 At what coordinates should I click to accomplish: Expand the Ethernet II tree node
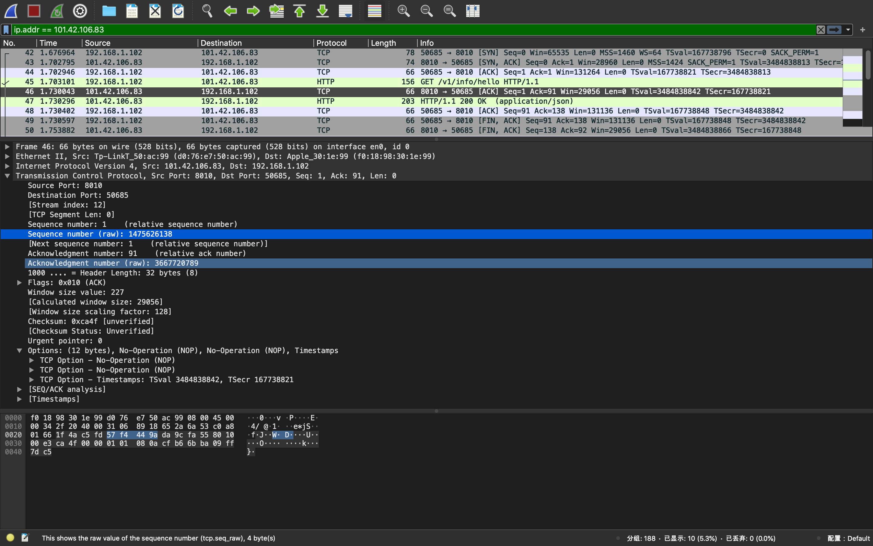[x=7, y=156]
